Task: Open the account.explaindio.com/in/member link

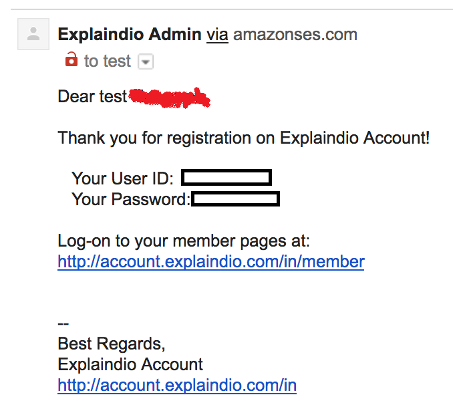Action: (x=211, y=262)
